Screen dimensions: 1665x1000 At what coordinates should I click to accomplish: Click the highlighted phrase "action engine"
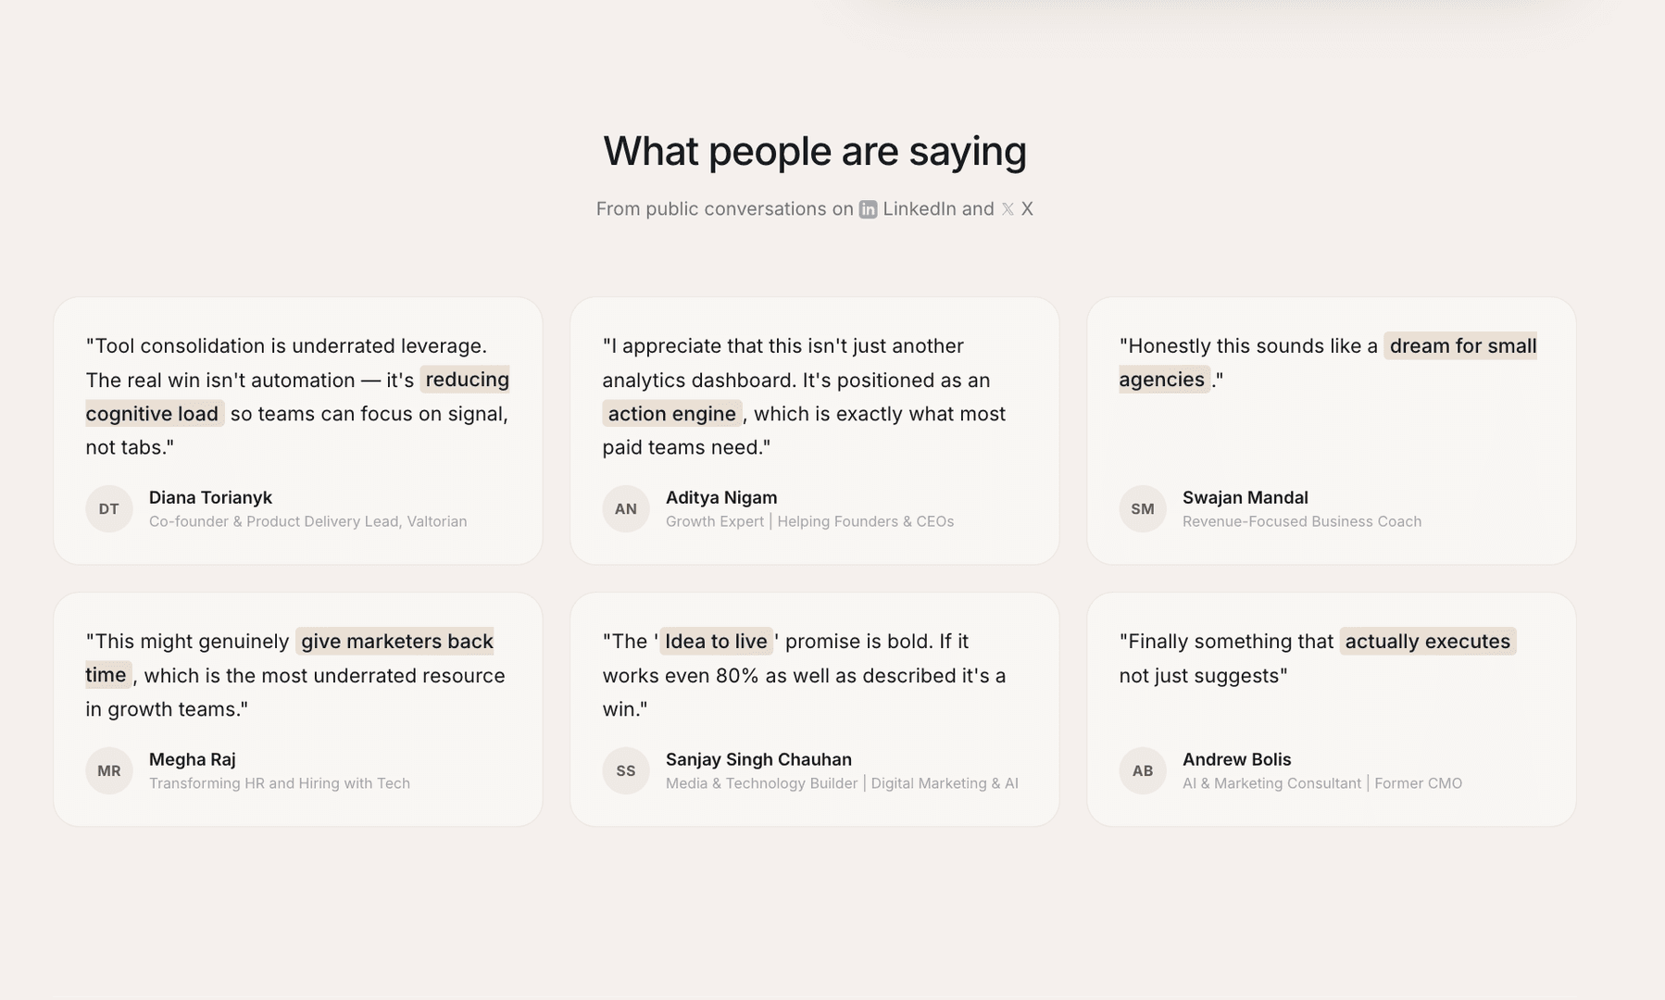671,414
